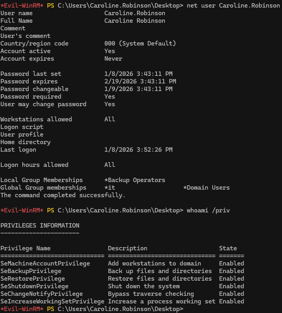Click the SeShutdownPrivilege entry

click(34, 286)
